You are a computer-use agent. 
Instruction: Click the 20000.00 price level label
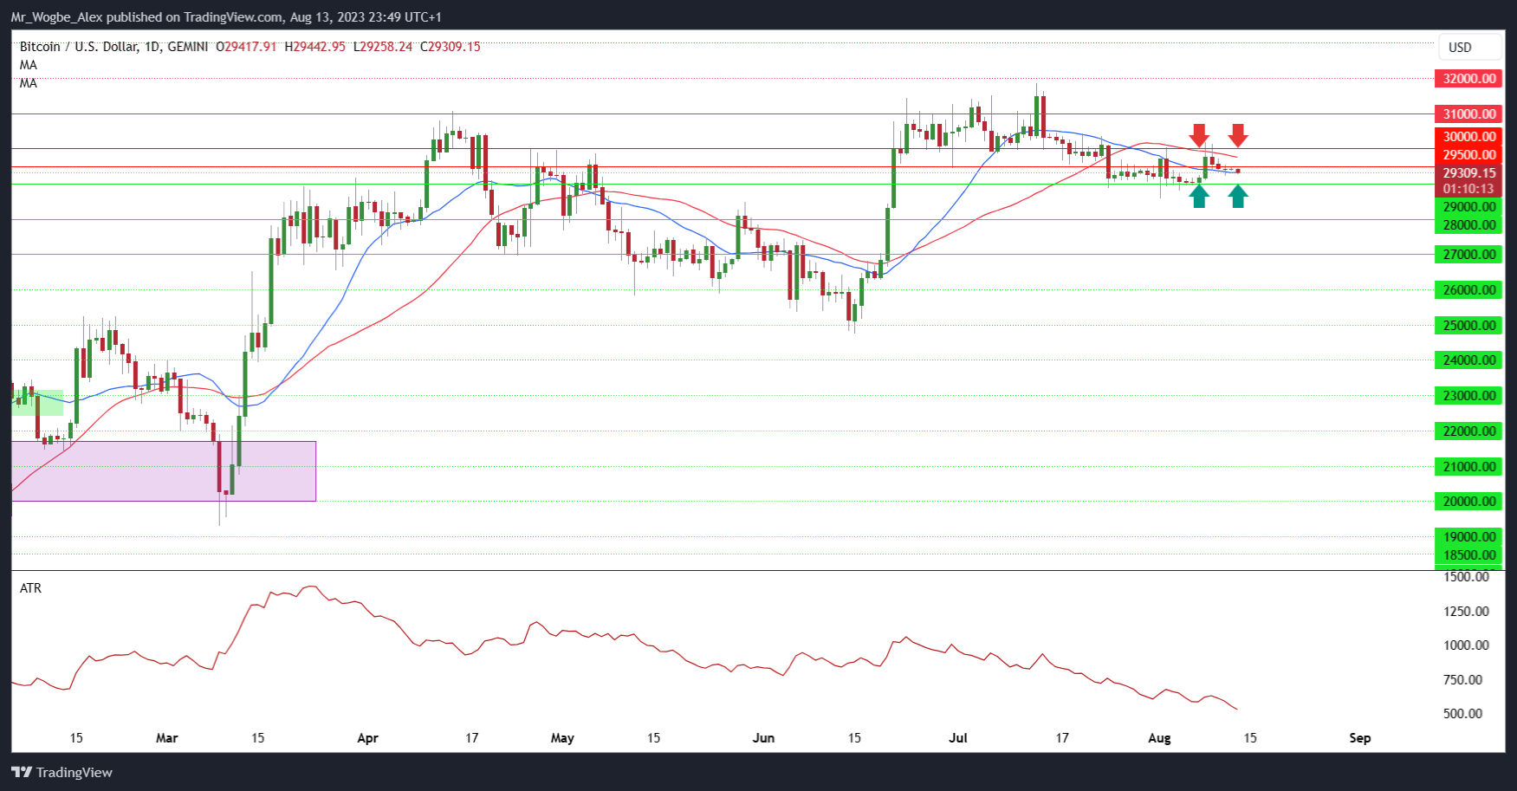coord(1468,502)
